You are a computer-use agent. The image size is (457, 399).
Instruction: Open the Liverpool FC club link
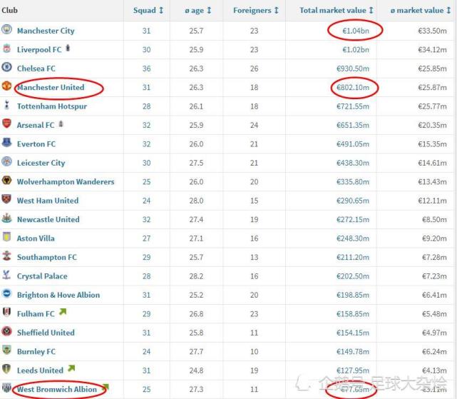(39, 50)
